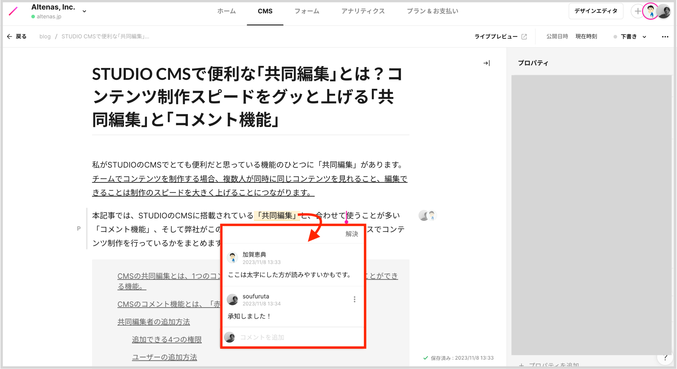Click the ここは太字にした方が comment text

coord(289,274)
